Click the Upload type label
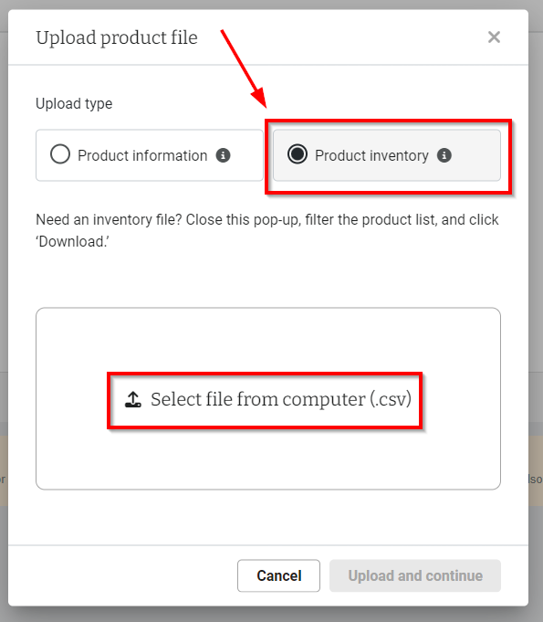 tap(74, 103)
